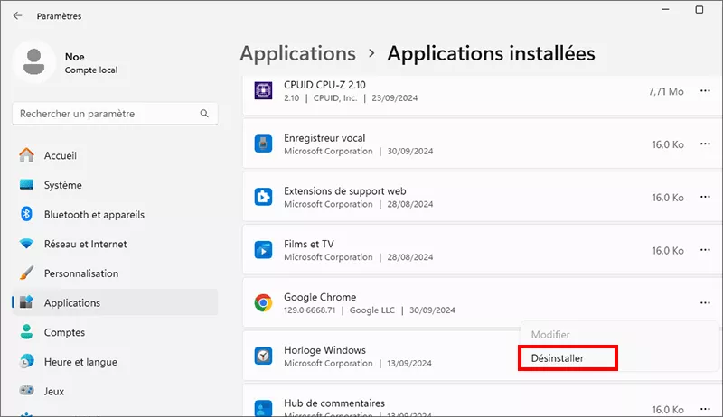Click the Films et TV app icon

tap(263, 250)
